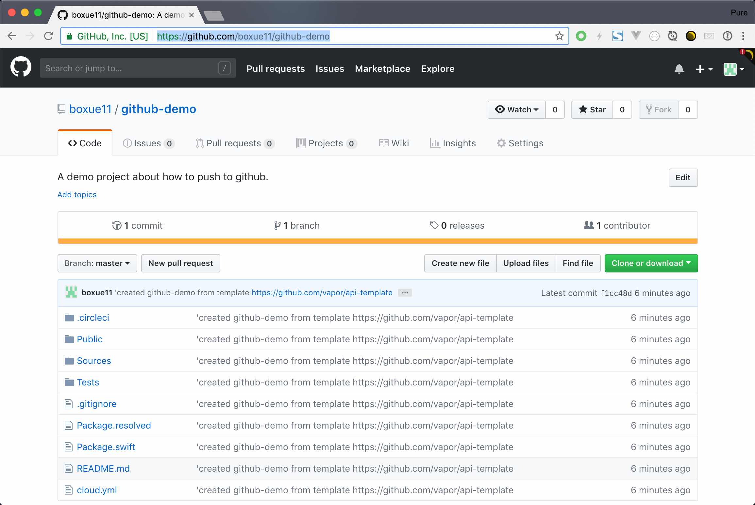Image resolution: width=755 pixels, height=505 pixels.
Task: Open the new tab button
Action: pyautogui.click(x=214, y=15)
